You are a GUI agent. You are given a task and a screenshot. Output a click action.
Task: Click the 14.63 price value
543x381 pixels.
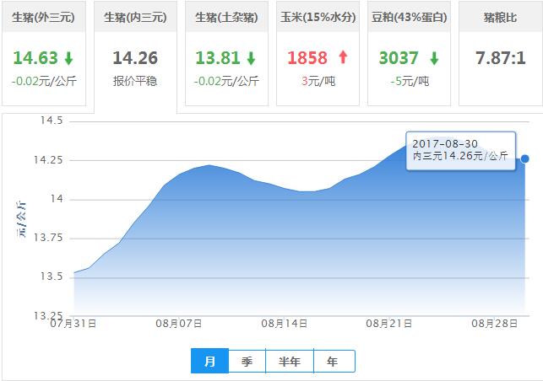(35, 57)
